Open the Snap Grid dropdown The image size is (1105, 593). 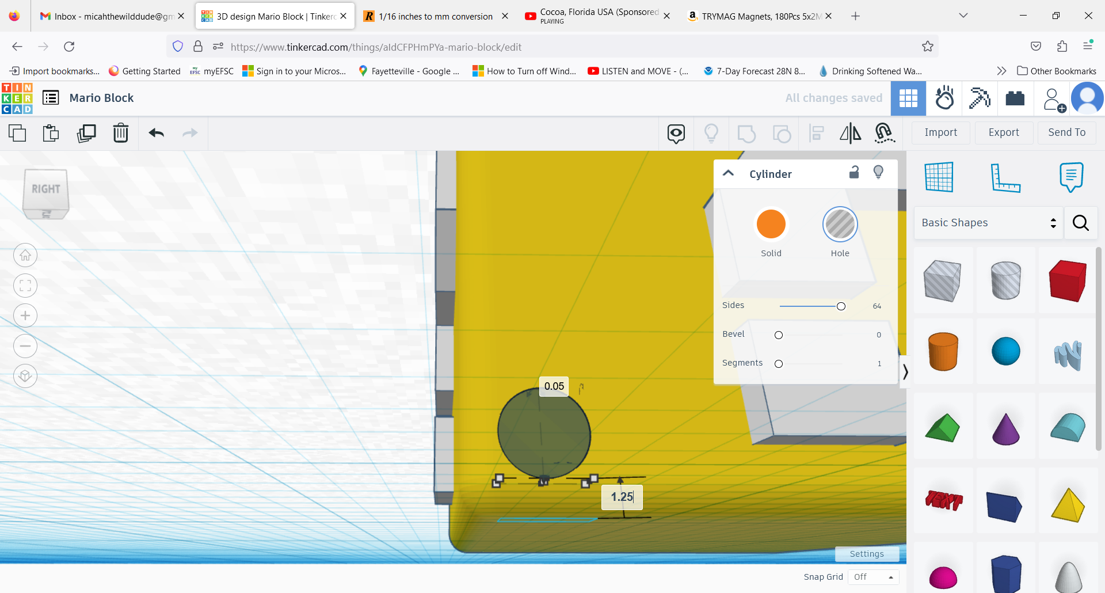tap(874, 576)
